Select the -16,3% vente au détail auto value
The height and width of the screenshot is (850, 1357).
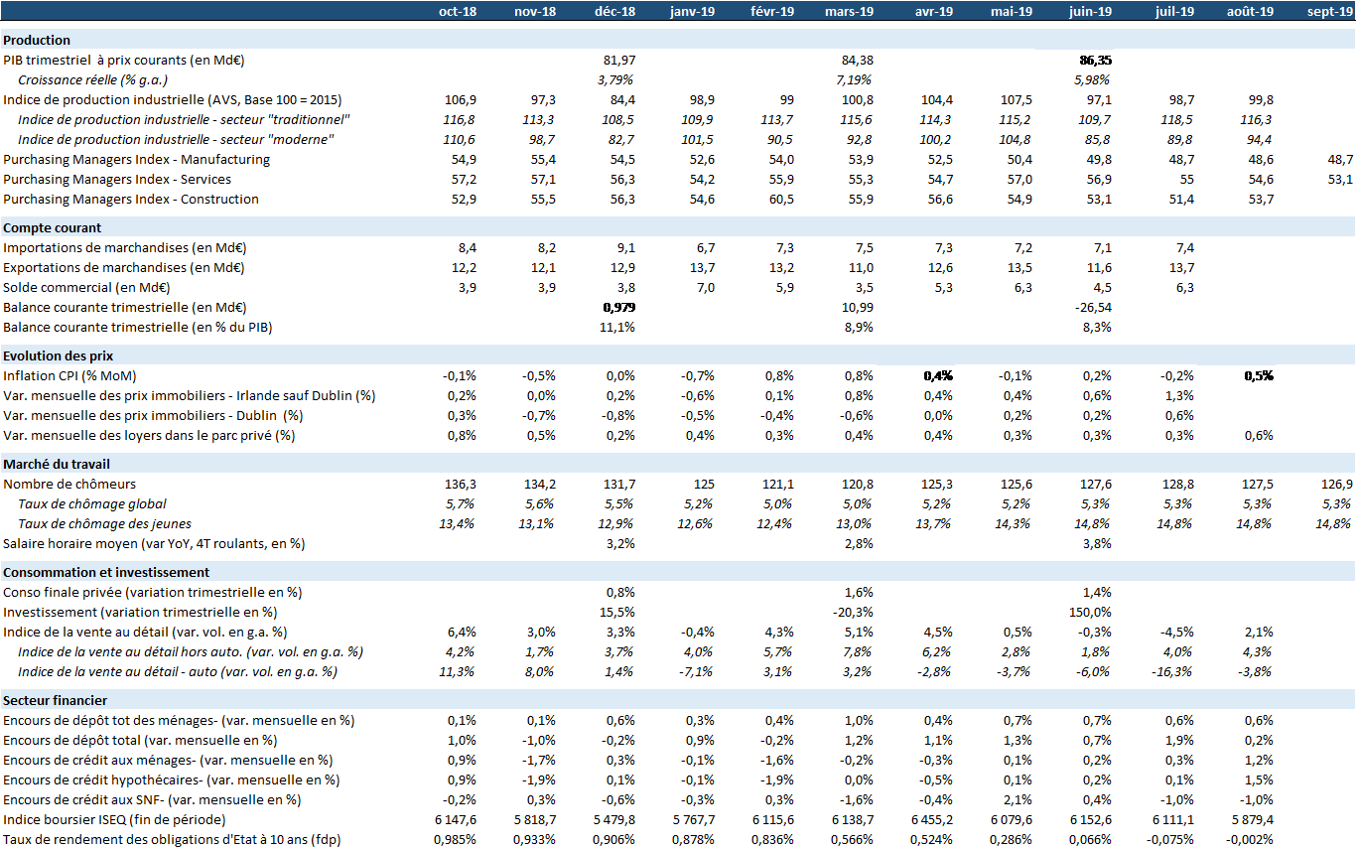[1173, 671]
